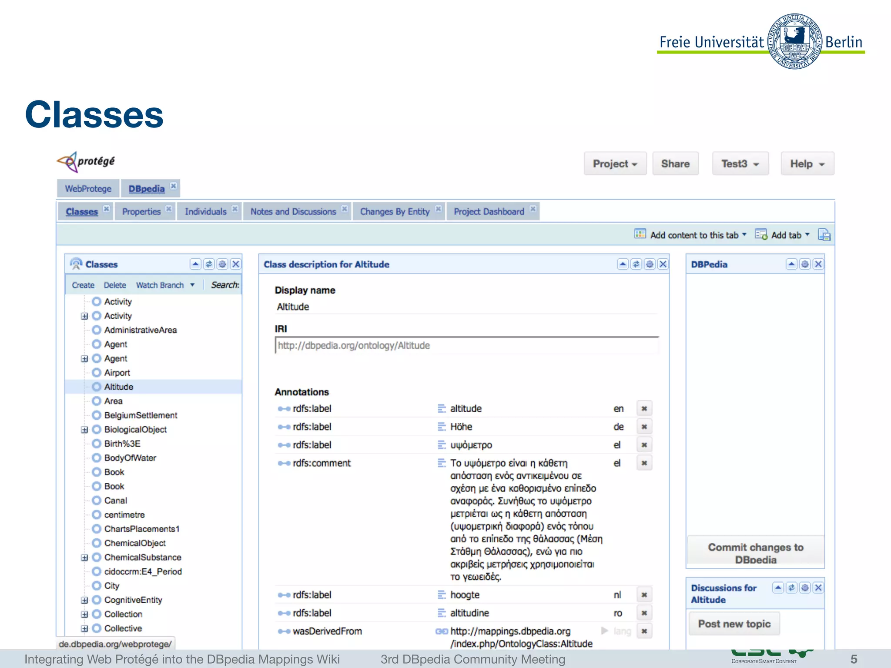This screenshot has height=668, width=891.
Task: Expand the second Activity class node
Action: click(x=84, y=316)
